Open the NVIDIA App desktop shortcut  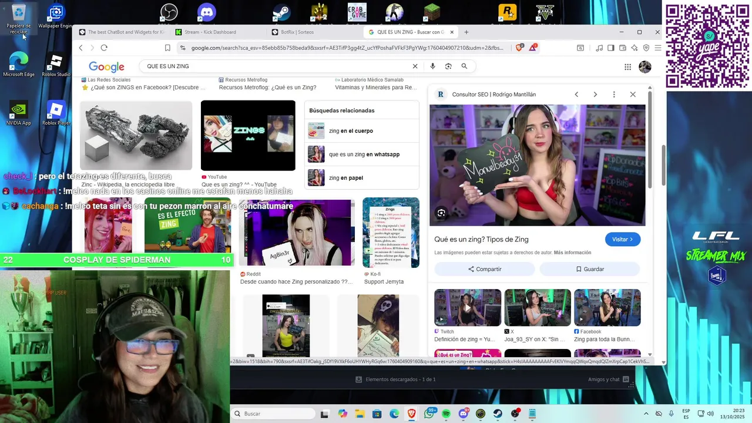pyautogui.click(x=19, y=113)
